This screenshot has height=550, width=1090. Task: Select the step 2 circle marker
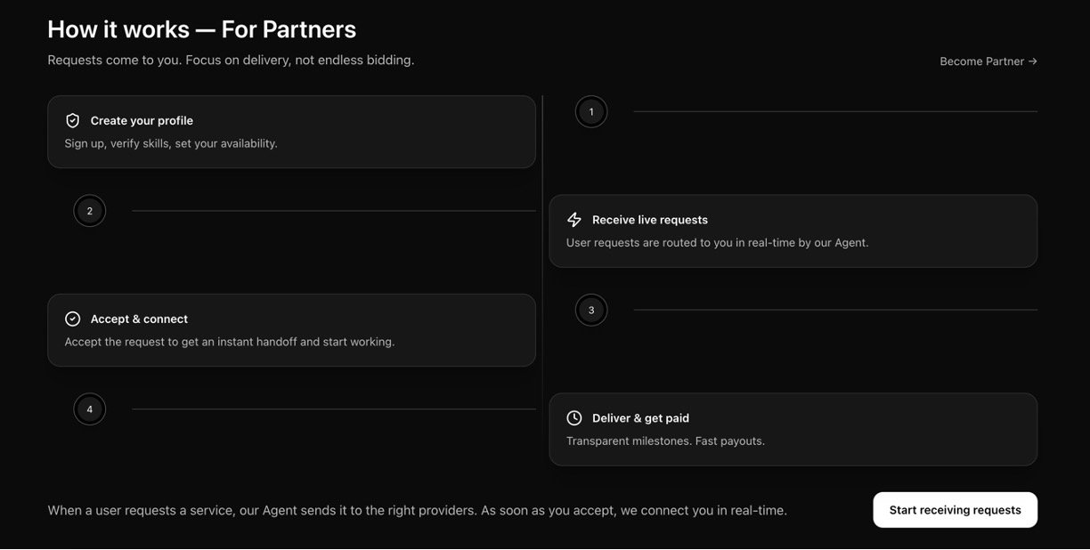[x=89, y=211]
